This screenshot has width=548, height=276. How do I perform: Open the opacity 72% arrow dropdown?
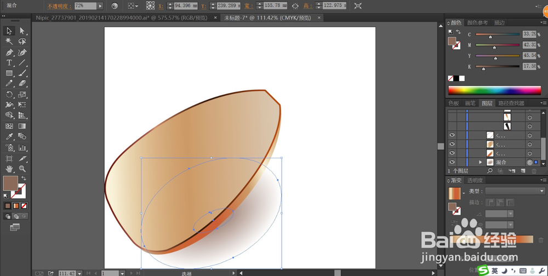(100, 6)
